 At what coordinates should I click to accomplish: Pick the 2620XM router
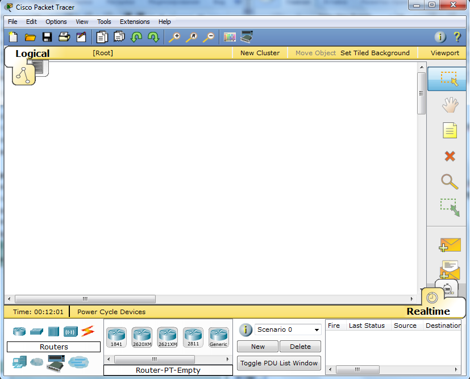(142, 337)
